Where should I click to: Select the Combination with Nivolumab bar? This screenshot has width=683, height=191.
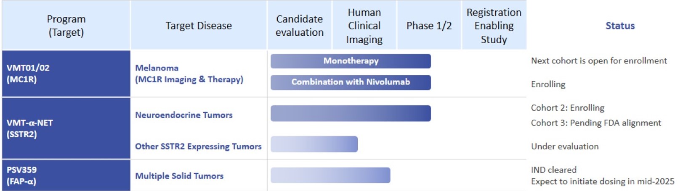pos(351,82)
